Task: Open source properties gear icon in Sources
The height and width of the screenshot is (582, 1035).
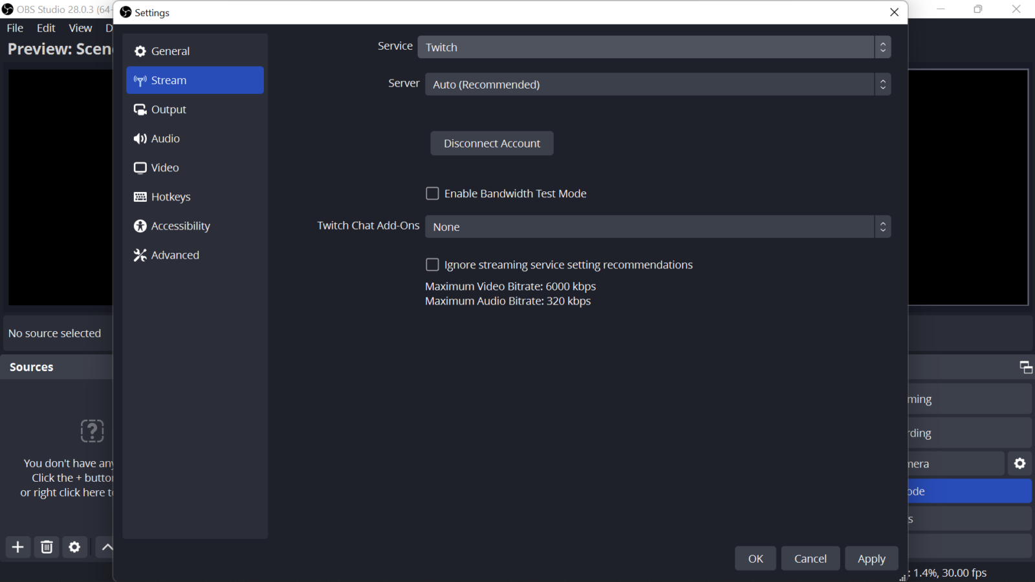Action: coord(75,547)
